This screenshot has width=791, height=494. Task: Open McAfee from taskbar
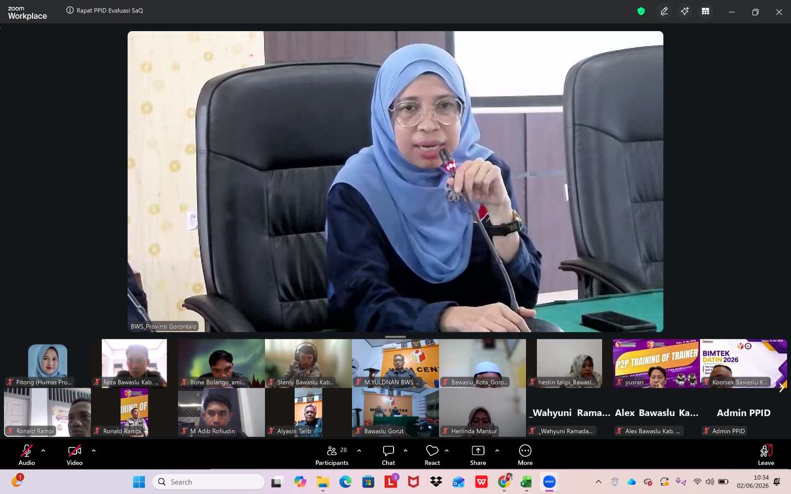coord(413,482)
